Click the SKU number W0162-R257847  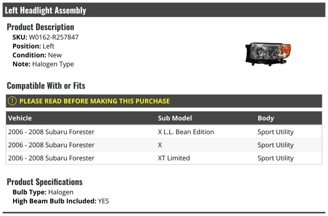(54, 37)
